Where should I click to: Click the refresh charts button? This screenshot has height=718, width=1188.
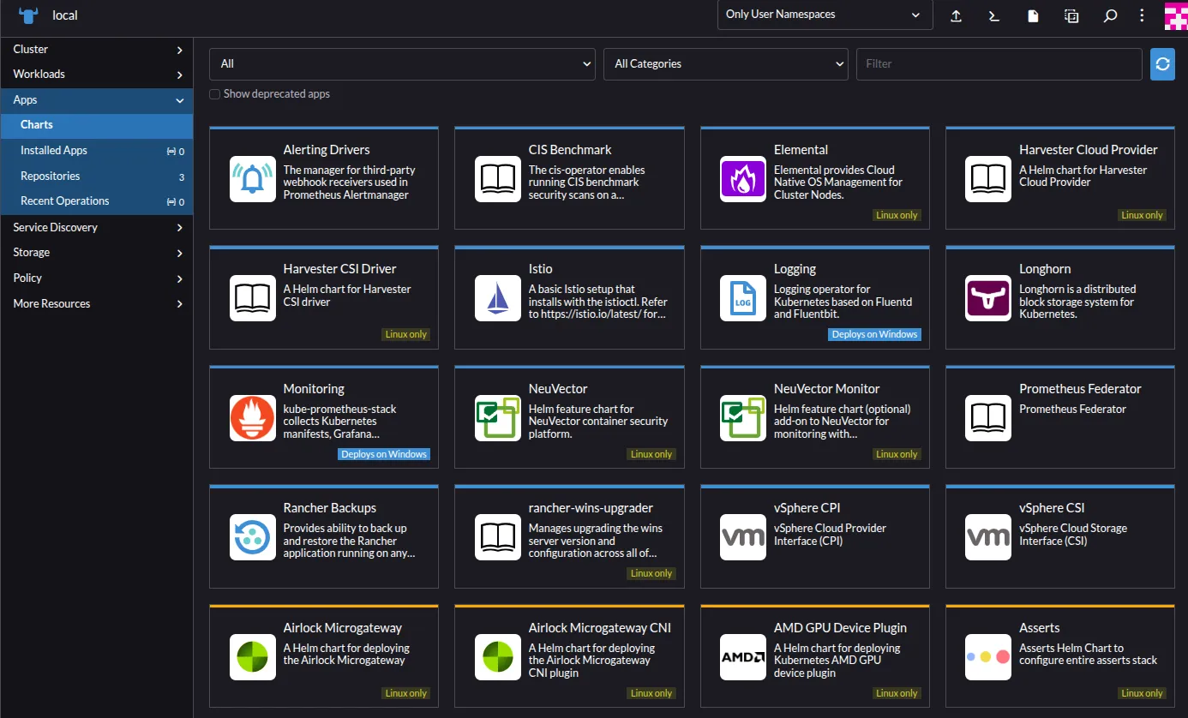coord(1162,64)
